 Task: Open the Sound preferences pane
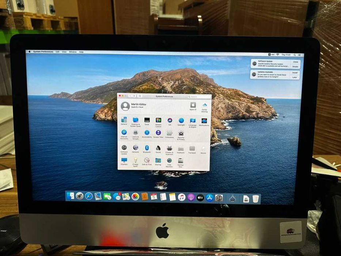point(158,149)
